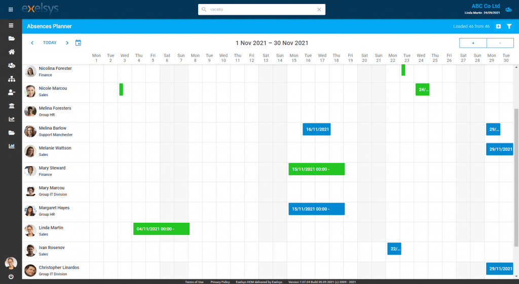This screenshot has height=284, width=519.
Task: Click the search magnifier icon
Action: point(204,10)
